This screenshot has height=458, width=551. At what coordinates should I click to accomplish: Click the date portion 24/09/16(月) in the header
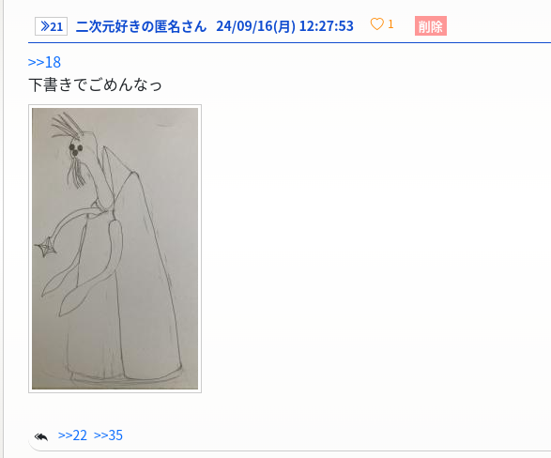[x=256, y=26]
